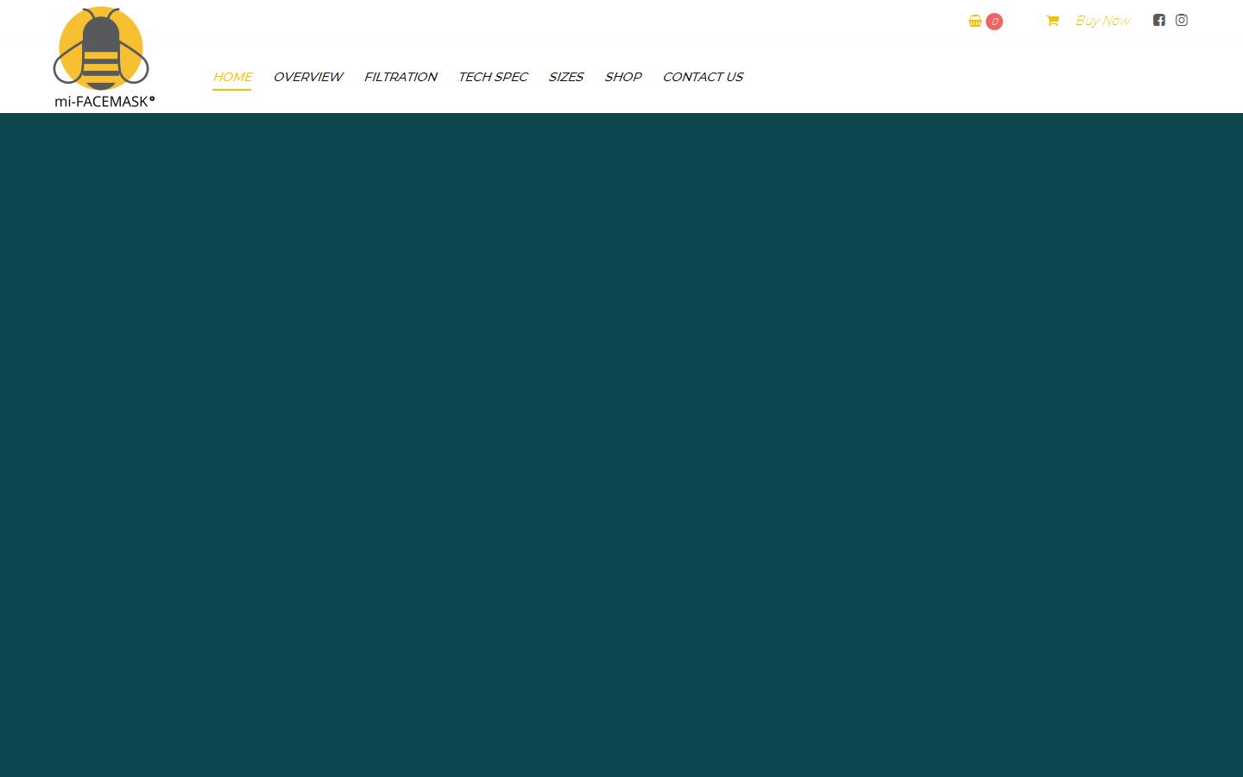Visit Instagram via the camera icon

(1181, 20)
